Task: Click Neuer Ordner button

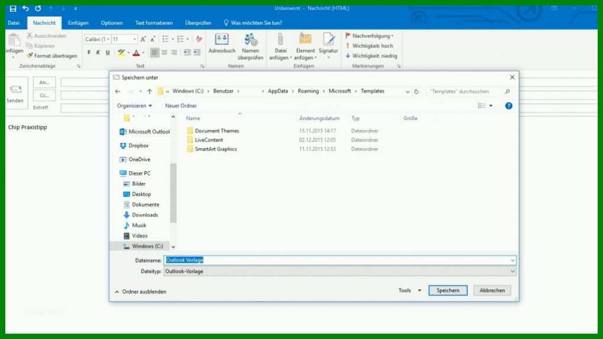Action: tap(181, 106)
